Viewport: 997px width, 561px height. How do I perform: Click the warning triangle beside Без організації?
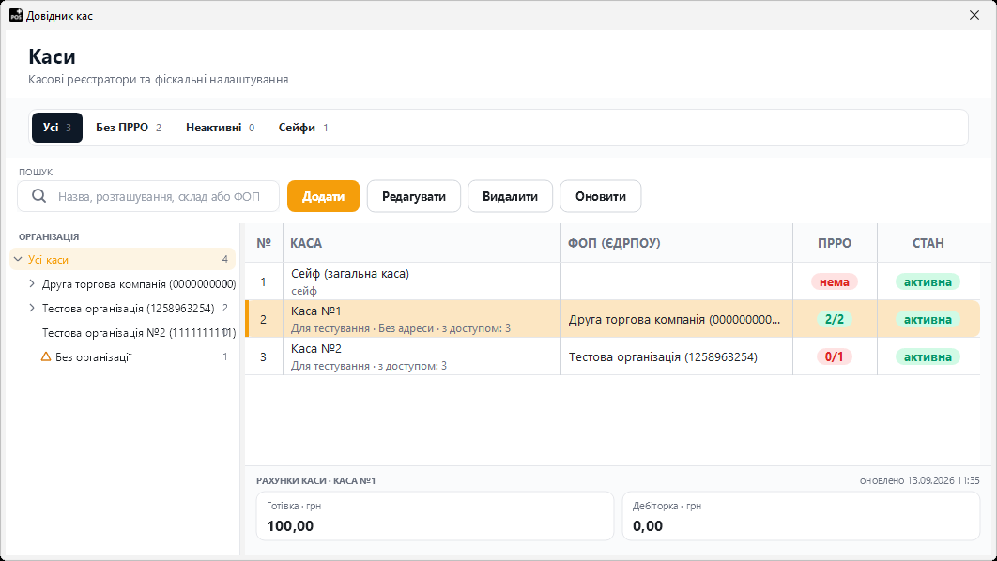click(x=46, y=357)
